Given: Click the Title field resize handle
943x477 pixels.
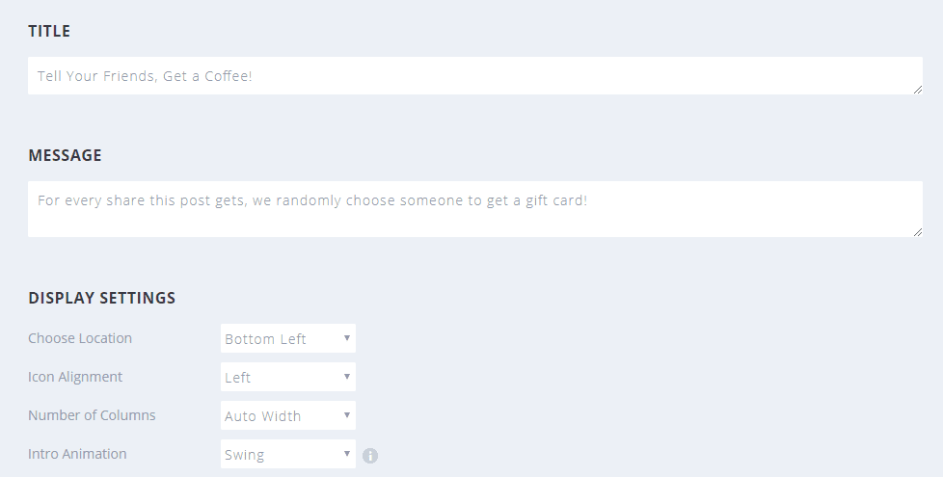Looking at the screenshot, I should [917, 89].
